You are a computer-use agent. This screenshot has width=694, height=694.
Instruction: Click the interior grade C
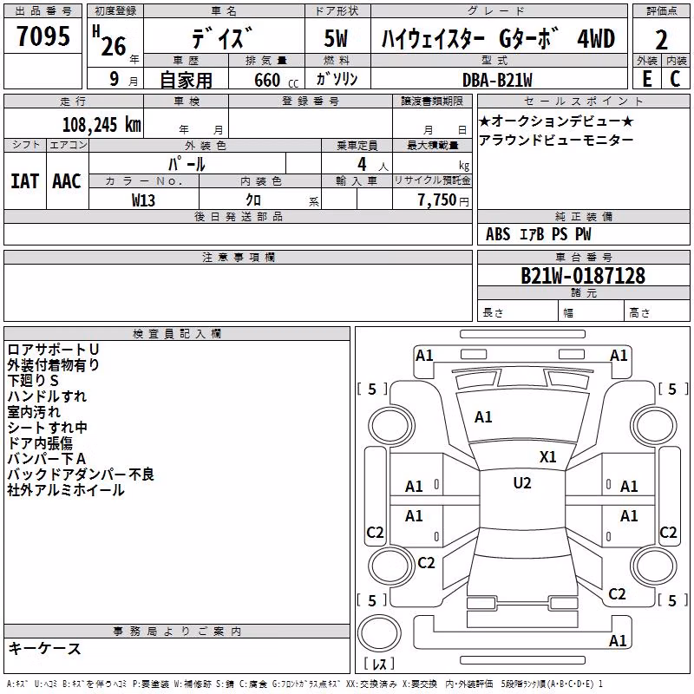[x=675, y=79]
